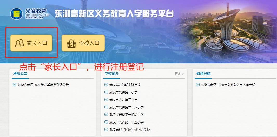The image size is (277, 137).
Task: Open 武汉市光谷第二十五小学 school profile
Action: pyautogui.click(x=127, y=122)
